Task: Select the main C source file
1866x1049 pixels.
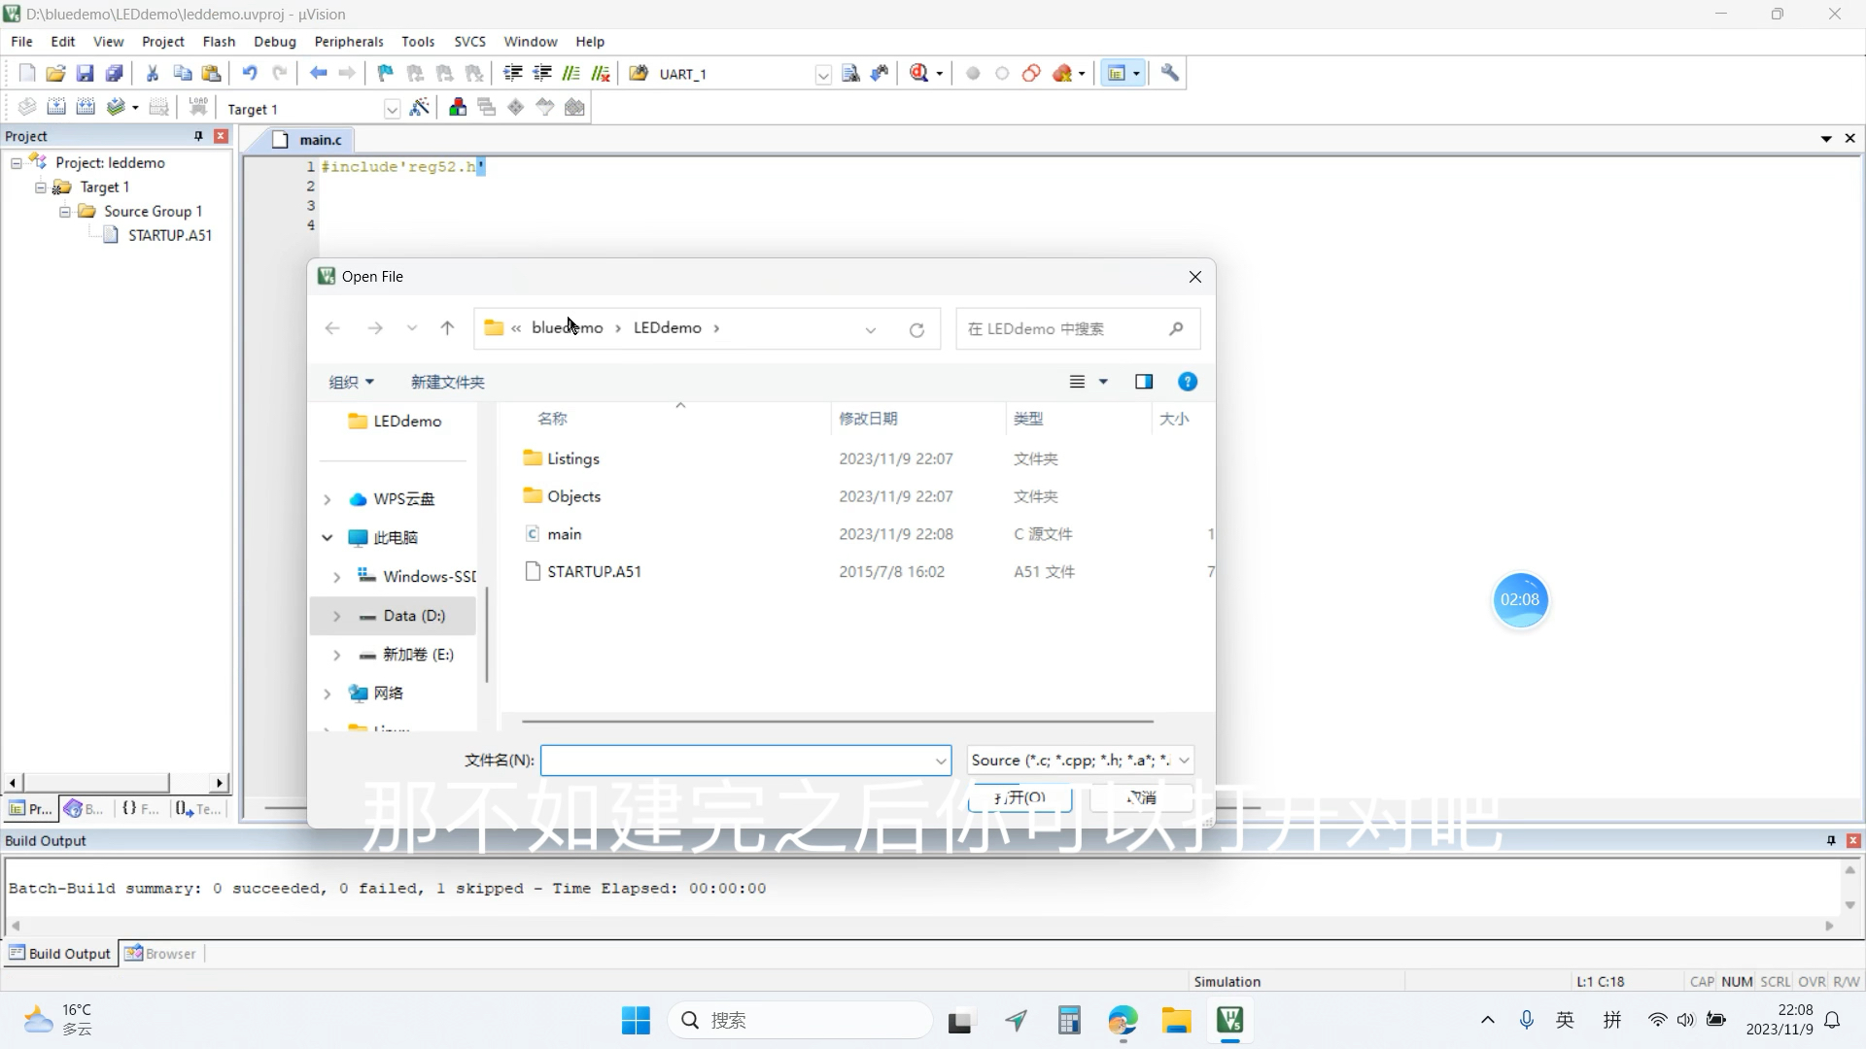Action: click(x=564, y=534)
